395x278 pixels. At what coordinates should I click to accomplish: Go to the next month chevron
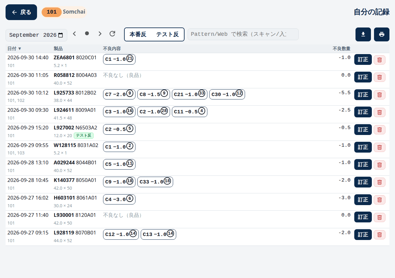(x=100, y=34)
